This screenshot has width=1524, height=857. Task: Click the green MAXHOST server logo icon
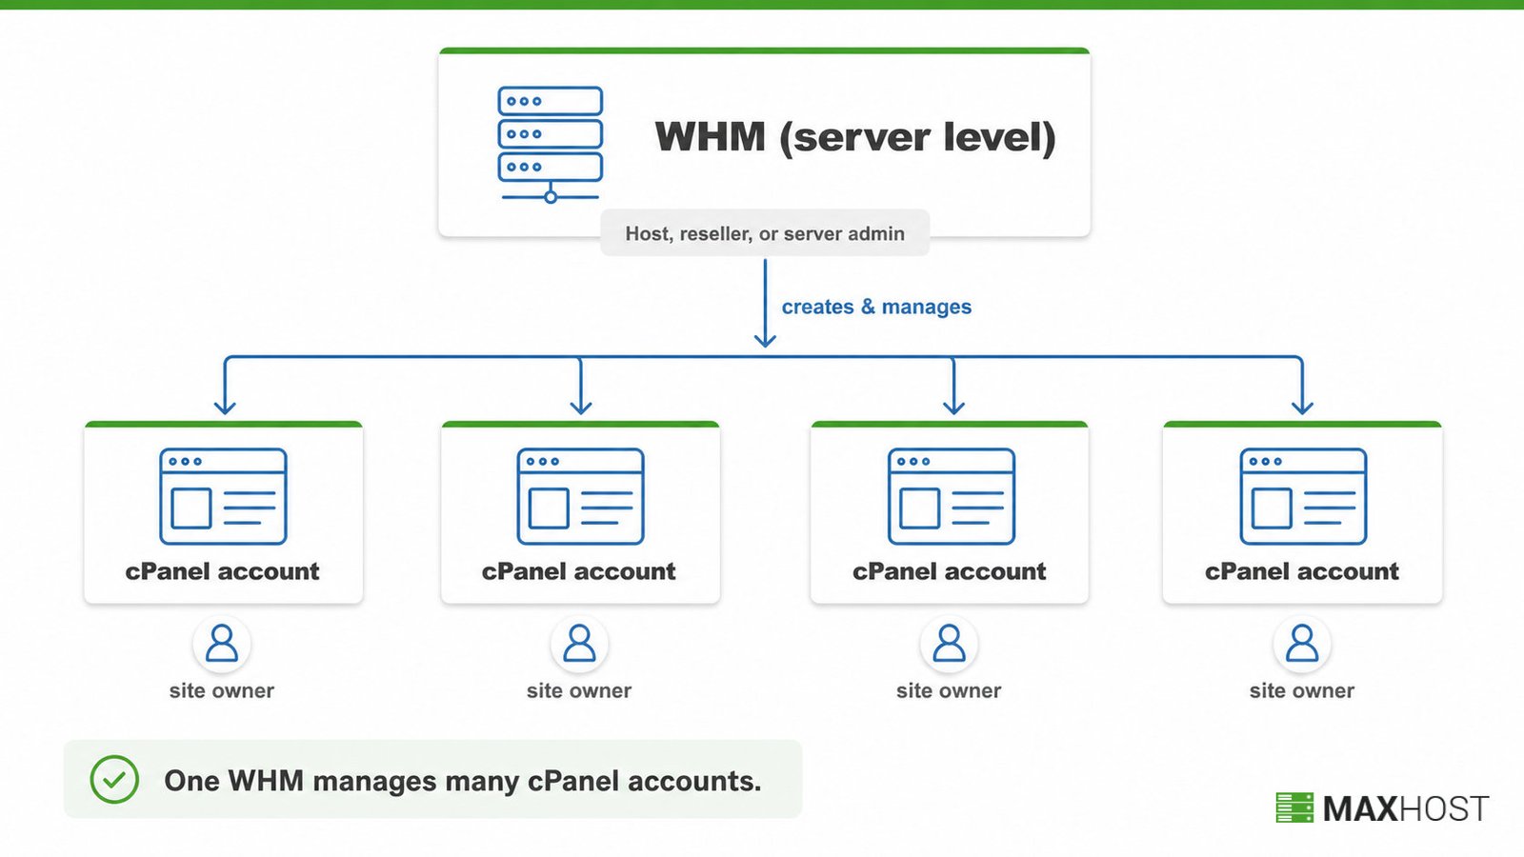click(x=1294, y=807)
